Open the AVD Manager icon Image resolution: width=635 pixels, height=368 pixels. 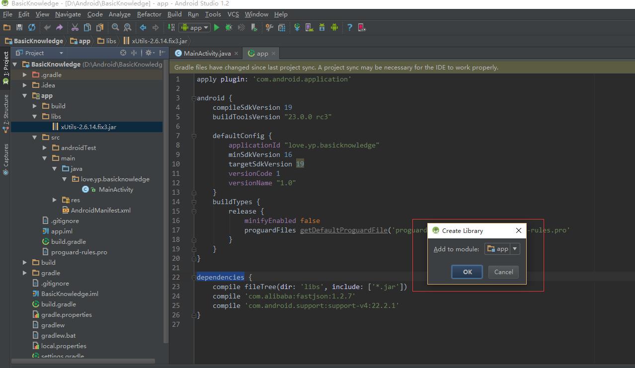click(309, 27)
